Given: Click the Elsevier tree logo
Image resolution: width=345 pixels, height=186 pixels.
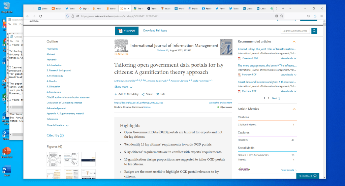Looking at the screenshot, I should pos(121,47).
